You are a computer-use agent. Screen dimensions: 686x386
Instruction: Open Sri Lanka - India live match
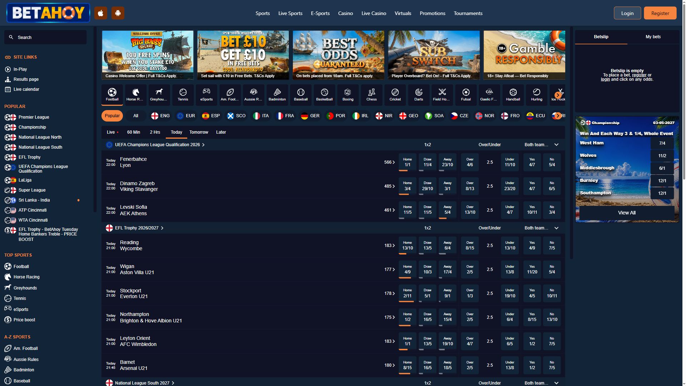(x=34, y=200)
